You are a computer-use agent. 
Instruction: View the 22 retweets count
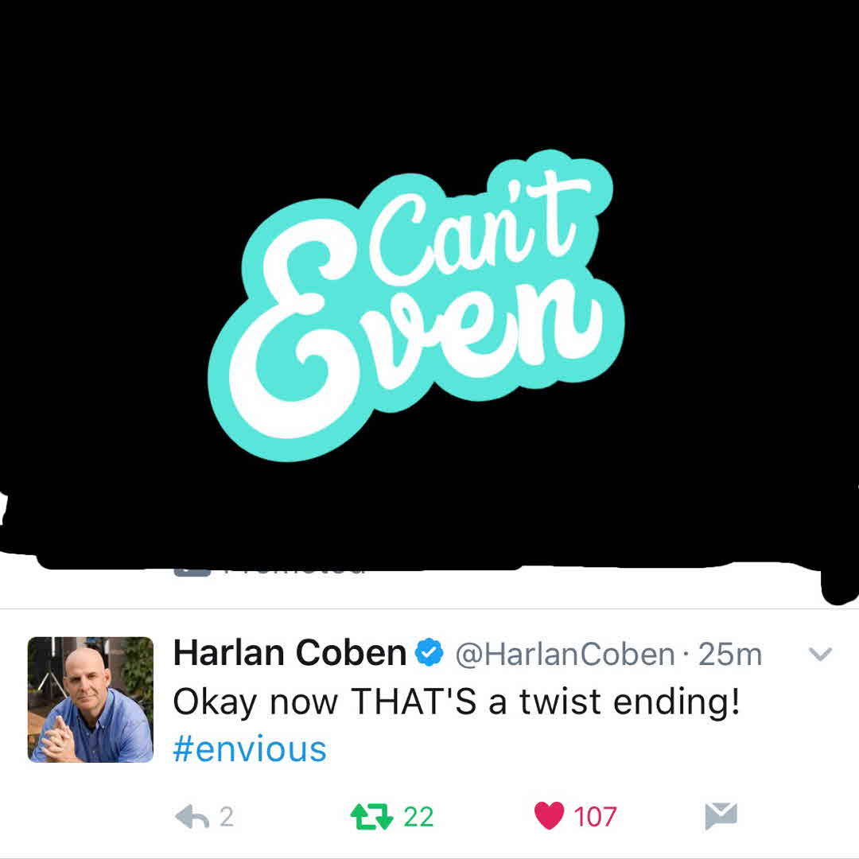[x=418, y=817]
